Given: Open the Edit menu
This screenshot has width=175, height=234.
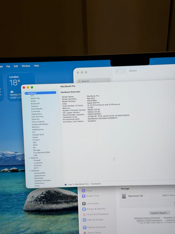Looking at the screenshot, I should click(x=16, y=66).
